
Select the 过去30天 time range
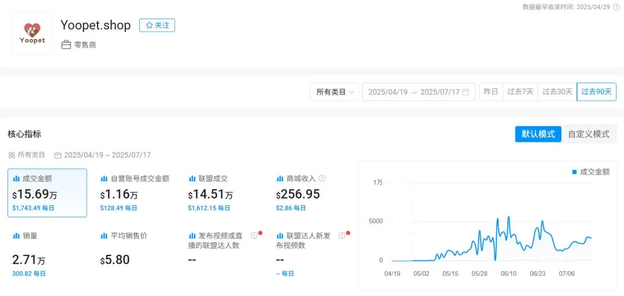(x=557, y=91)
